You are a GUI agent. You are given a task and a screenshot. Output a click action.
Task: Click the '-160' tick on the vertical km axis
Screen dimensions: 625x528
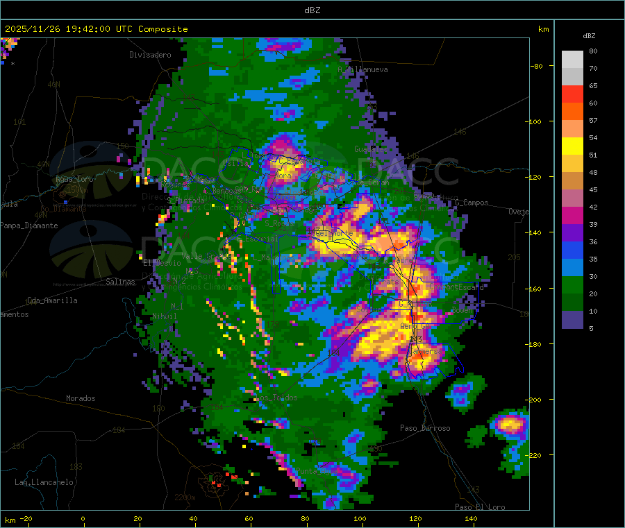pyautogui.click(x=533, y=289)
